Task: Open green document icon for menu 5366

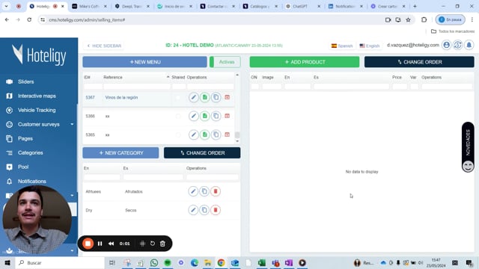Action: (204, 116)
